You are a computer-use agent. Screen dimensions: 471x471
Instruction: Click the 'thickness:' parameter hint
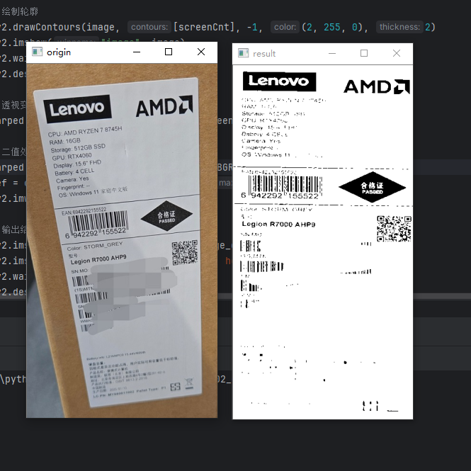[399, 27]
